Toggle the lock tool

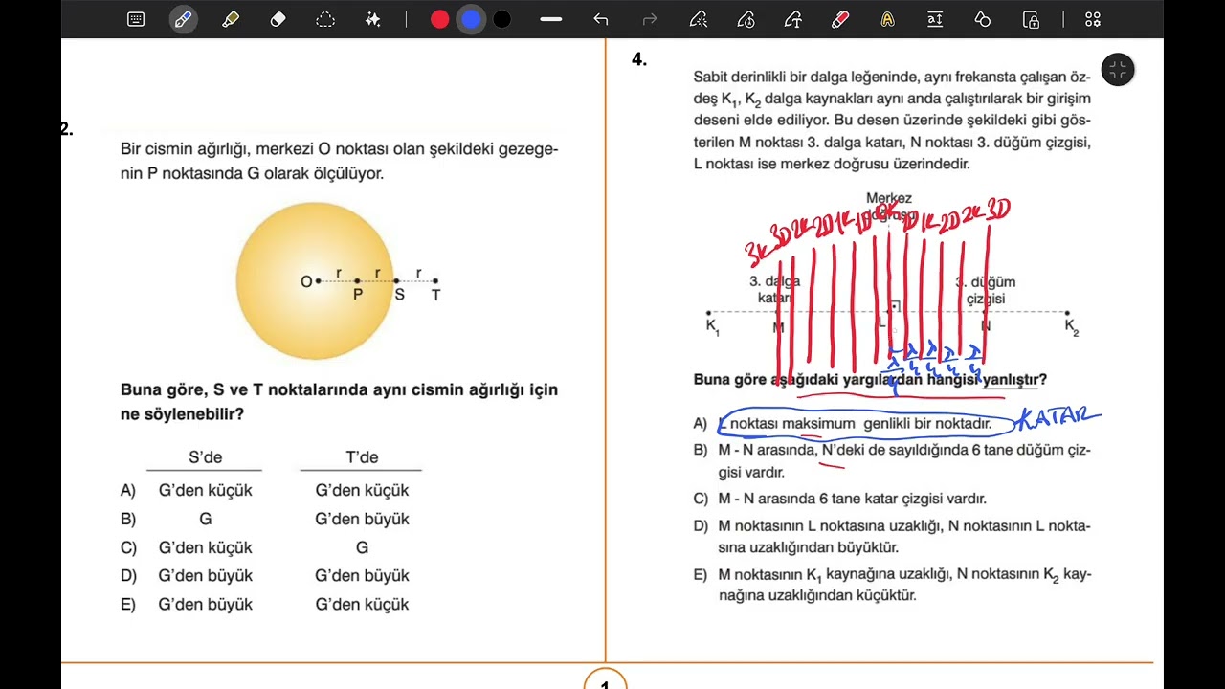1031,19
